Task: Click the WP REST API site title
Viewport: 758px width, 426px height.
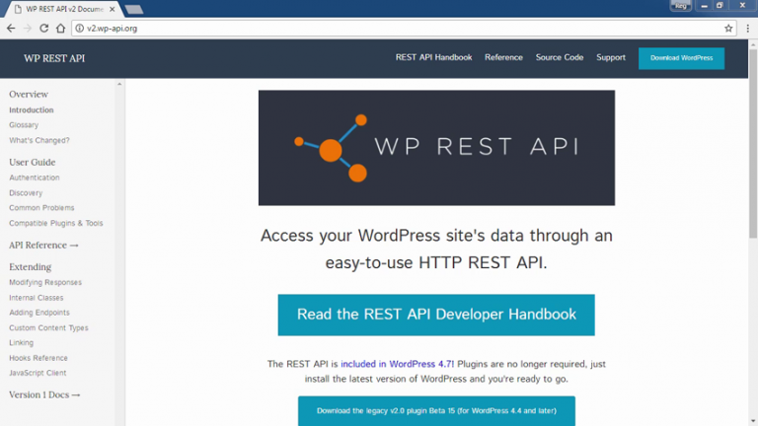Action: point(54,58)
